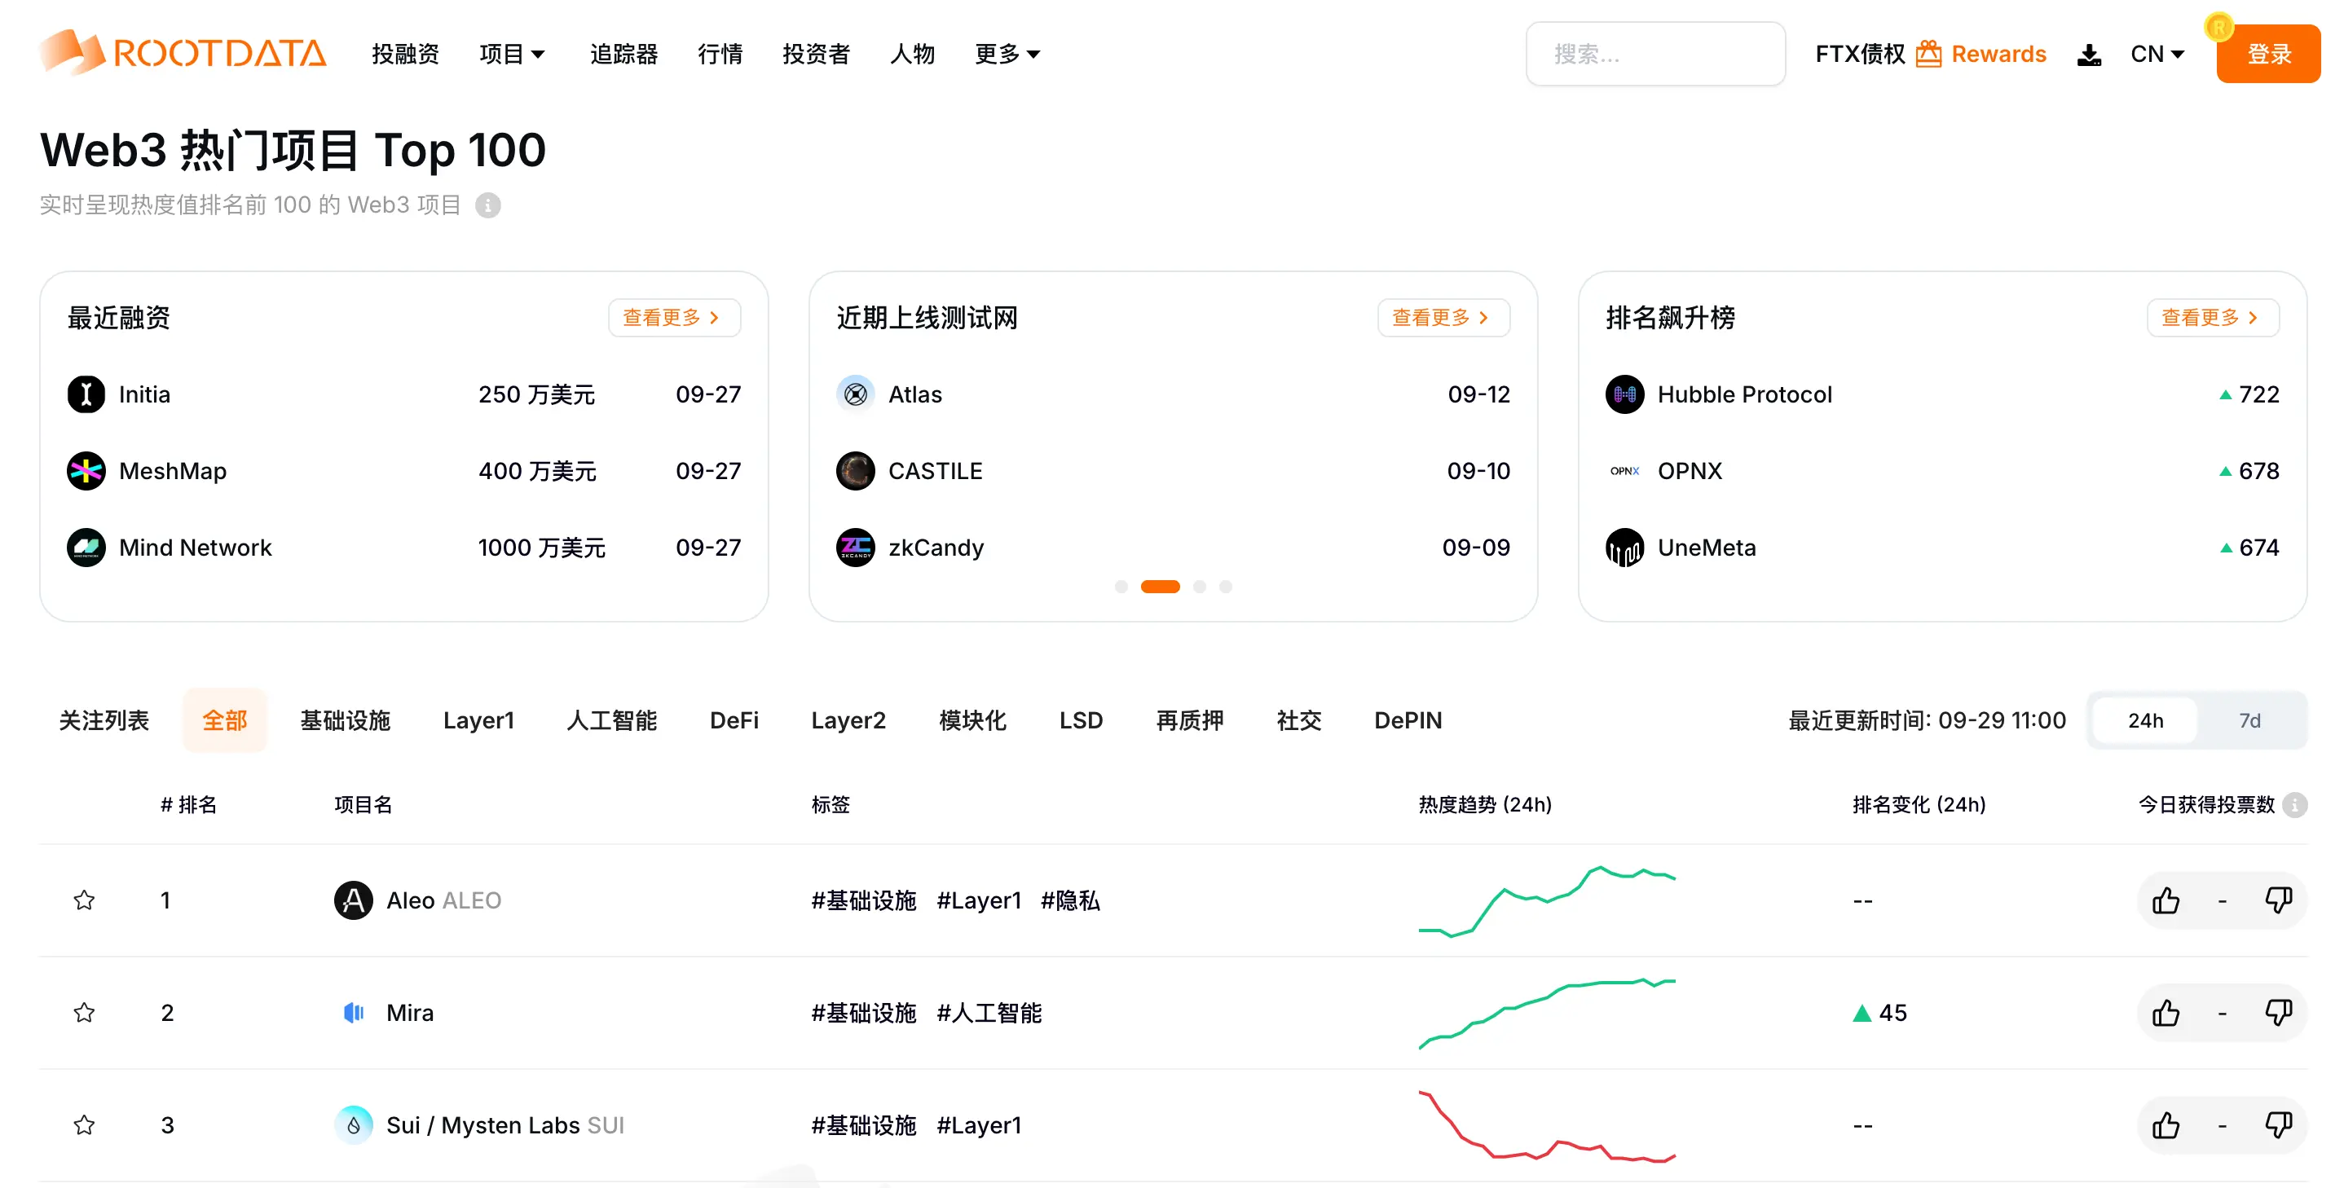This screenshot has width=2344, height=1188.
Task: Click the OPNX logo
Action: point(1625,471)
